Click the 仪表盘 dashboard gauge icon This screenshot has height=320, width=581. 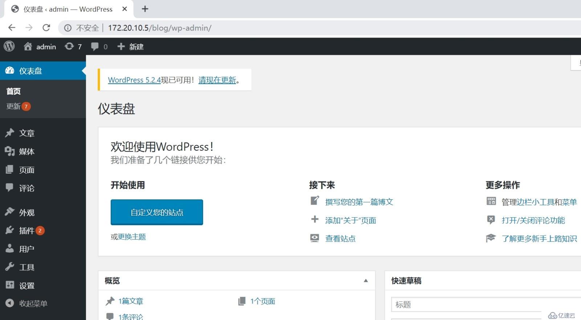coord(10,70)
